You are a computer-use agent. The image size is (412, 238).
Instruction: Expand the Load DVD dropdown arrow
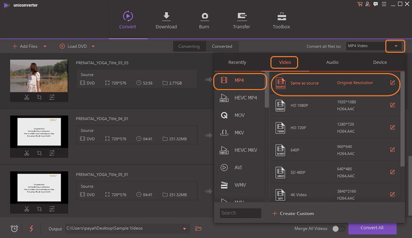pyautogui.click(x=93, y=46)
